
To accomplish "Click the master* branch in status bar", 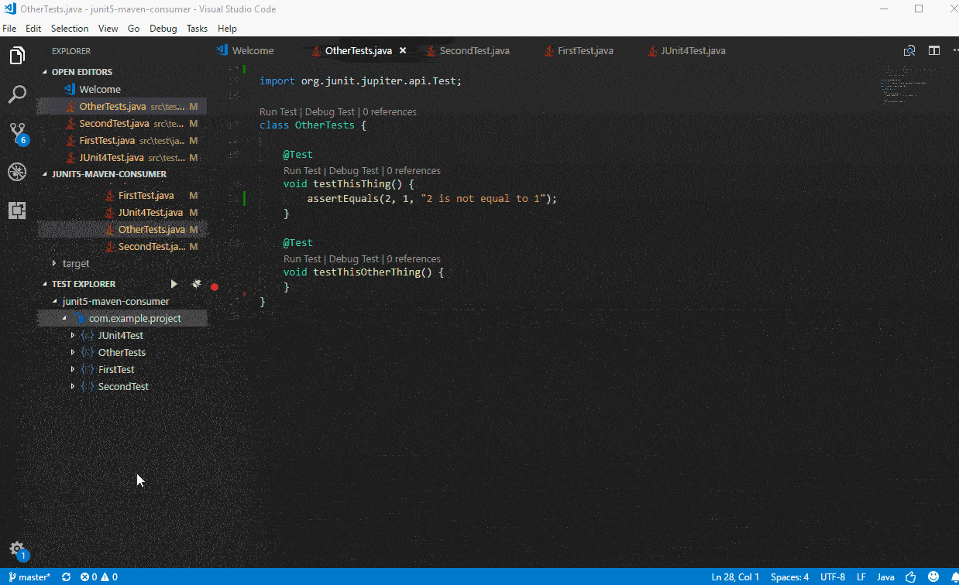I will point(29,577).
